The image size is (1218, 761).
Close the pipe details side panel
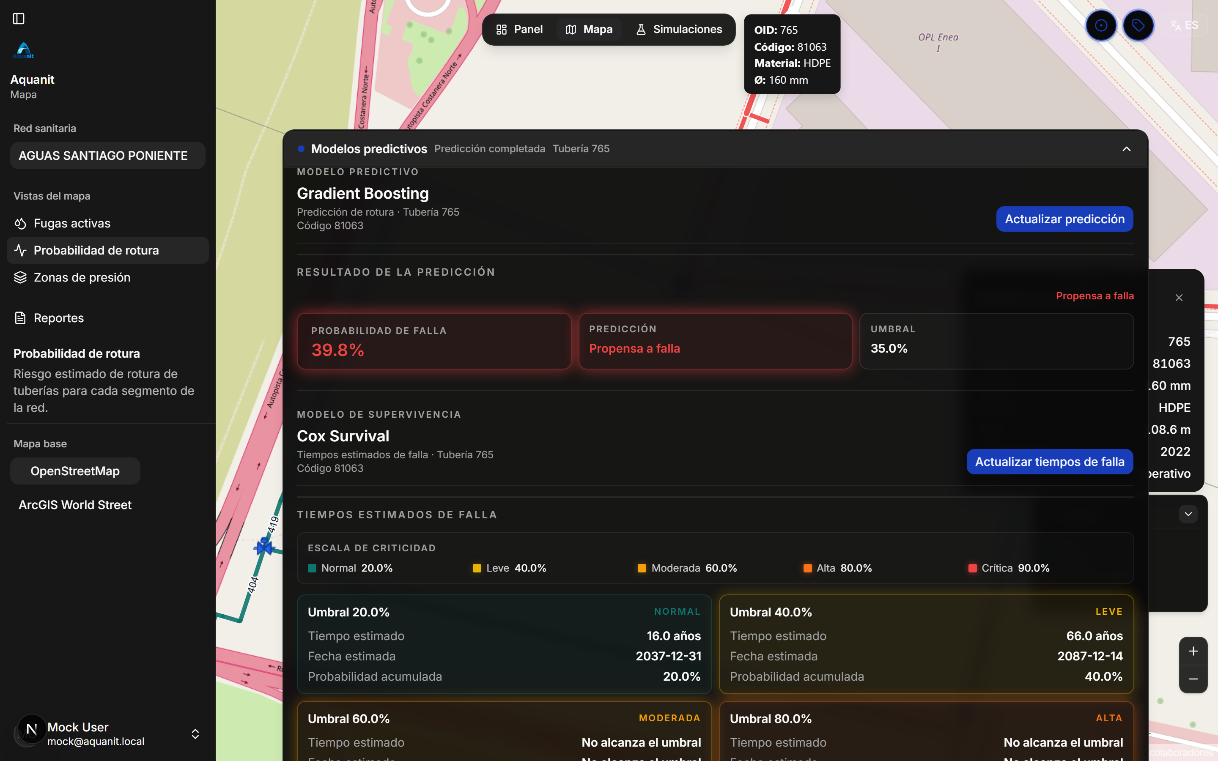1179,298
